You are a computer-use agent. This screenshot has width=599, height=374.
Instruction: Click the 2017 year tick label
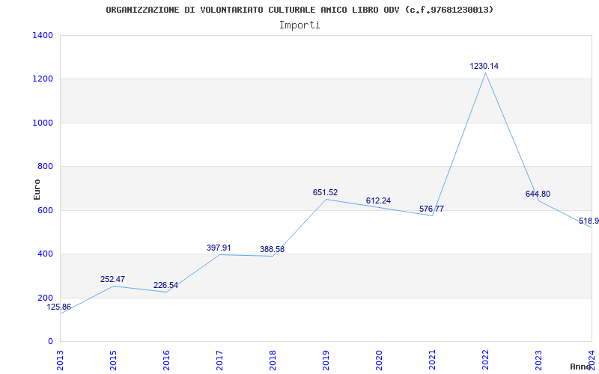click(219, 360)
